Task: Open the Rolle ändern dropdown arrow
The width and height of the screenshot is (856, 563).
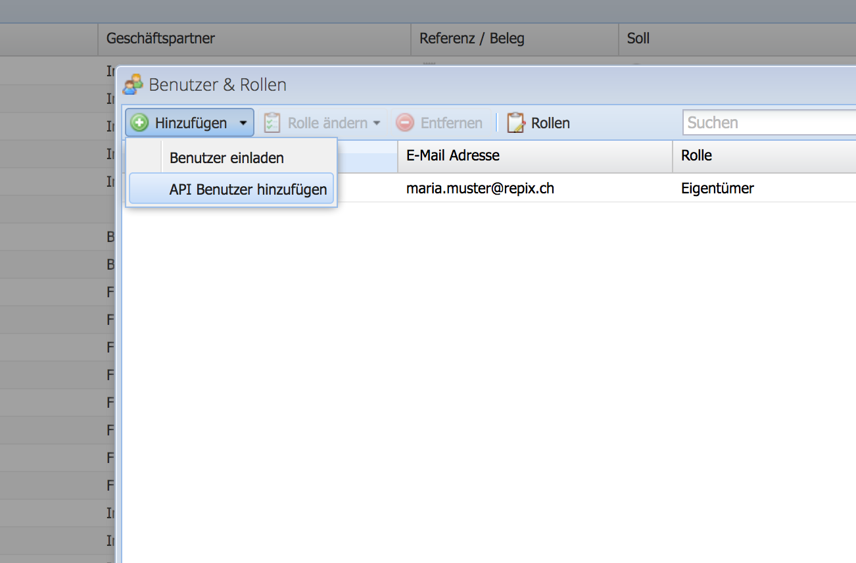Action: 377,122
